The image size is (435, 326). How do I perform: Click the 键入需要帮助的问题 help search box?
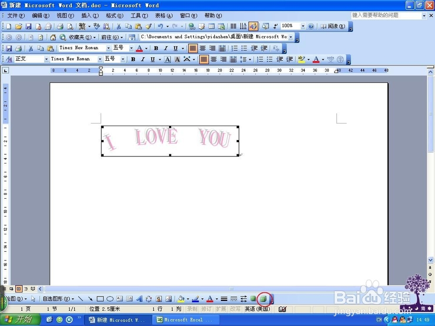pos(386,16)
